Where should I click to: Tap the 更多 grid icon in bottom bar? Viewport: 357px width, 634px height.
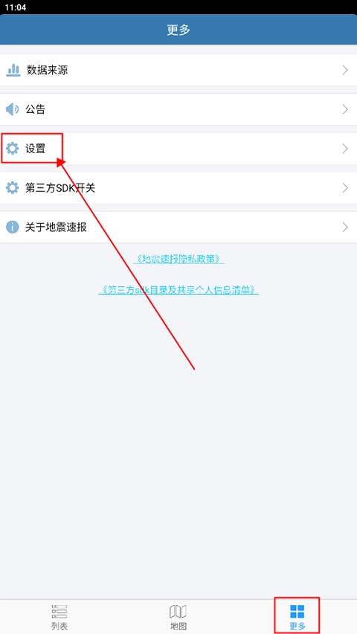[x=297, y=612]
